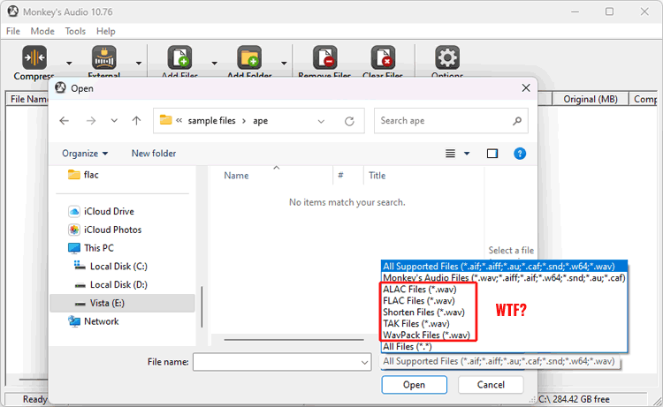663x407 pixels.
Task: Sort by the Name column header
Action: (236, 176)
